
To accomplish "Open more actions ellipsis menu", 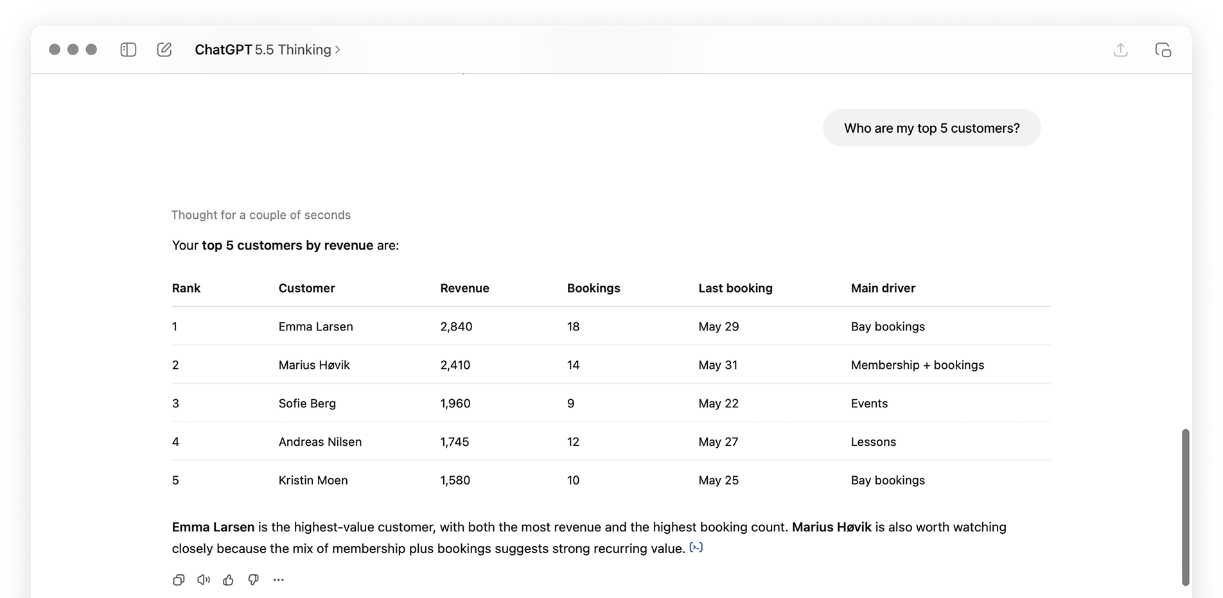I will [x=278, y=579].
